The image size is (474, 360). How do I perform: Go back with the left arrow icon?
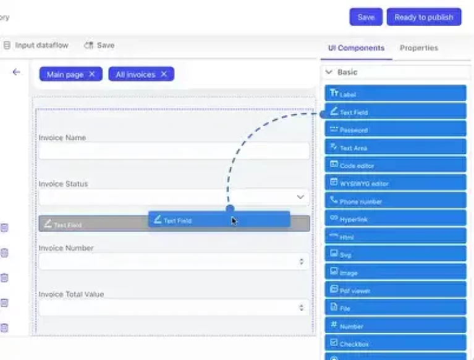click(x=16, y=72)
